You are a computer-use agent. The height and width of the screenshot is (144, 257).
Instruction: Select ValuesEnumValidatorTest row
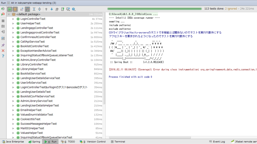(x=55, y=115)
